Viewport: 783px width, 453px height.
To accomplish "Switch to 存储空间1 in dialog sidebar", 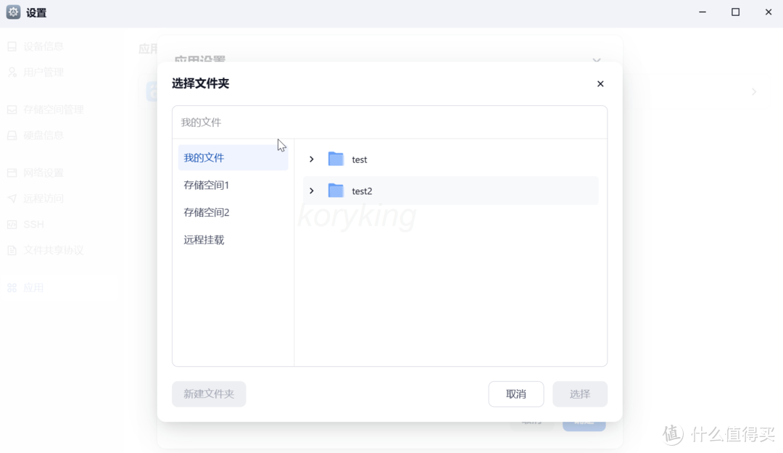I will coord(206,185).
